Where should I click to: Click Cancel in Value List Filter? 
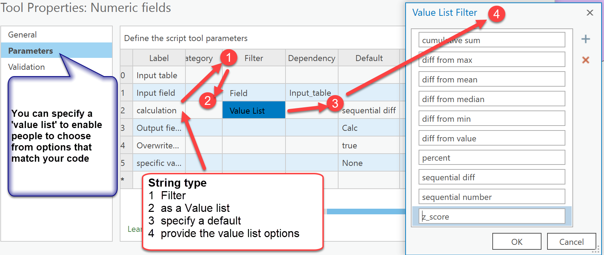[571, 242]
